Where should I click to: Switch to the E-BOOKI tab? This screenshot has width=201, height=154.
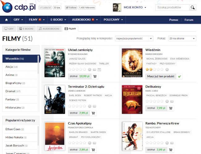(x=26, y=29)
